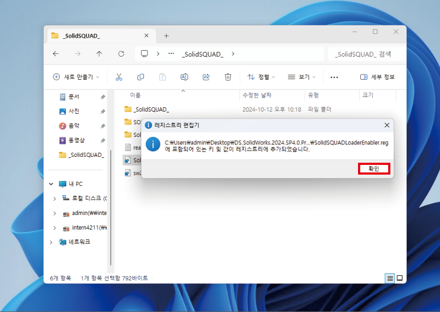Unpin 음악 using its pin icon
The height and width of the screenshot is (312, 440).
(x=102, y=126)
